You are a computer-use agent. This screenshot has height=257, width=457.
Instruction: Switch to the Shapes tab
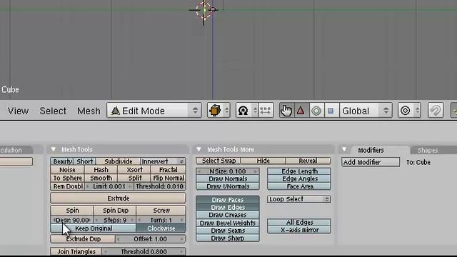click(428, 150)
